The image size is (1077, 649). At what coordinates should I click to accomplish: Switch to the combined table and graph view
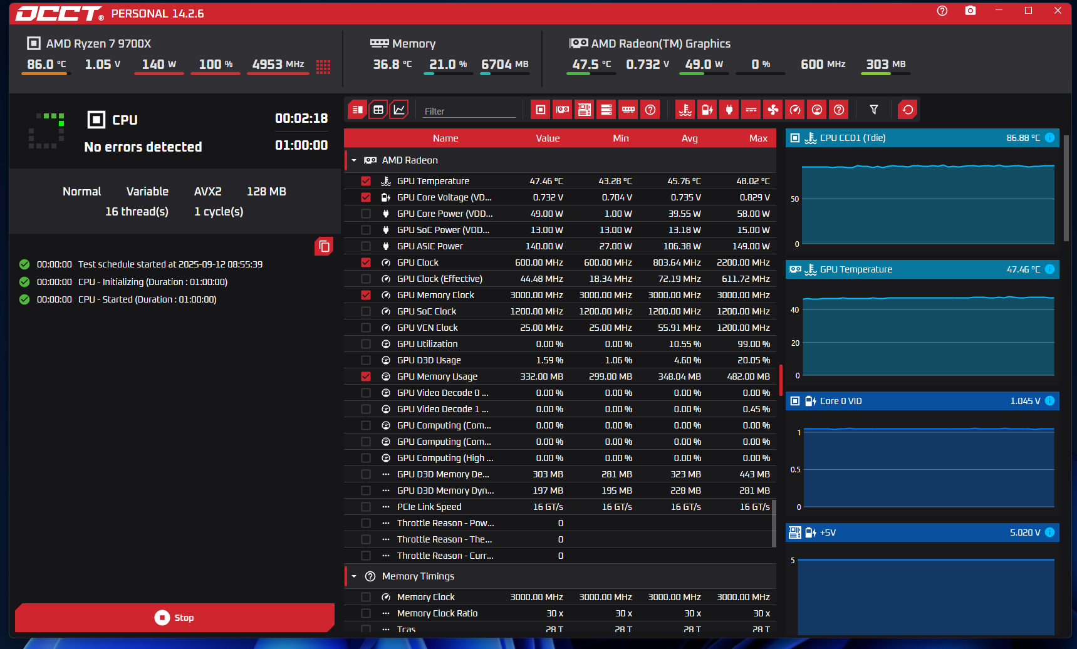pos(358,110)
